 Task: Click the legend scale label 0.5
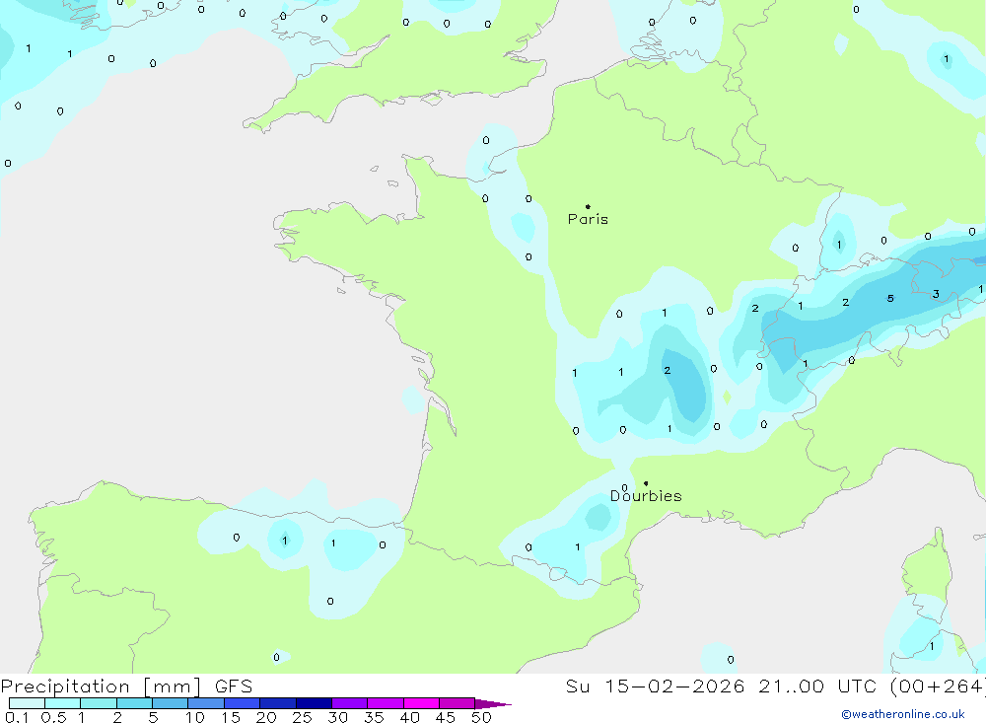53,717
